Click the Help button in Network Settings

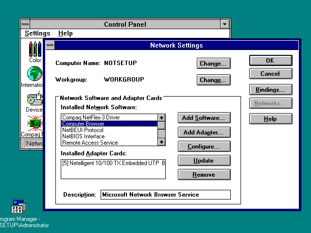pyautogui.click(x=271, y=118)
